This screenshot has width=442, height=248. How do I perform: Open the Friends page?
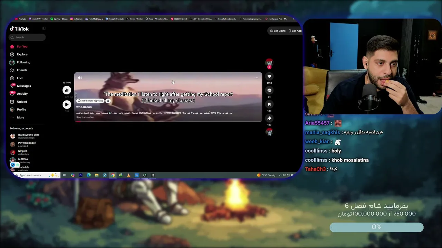pos(19,70)
